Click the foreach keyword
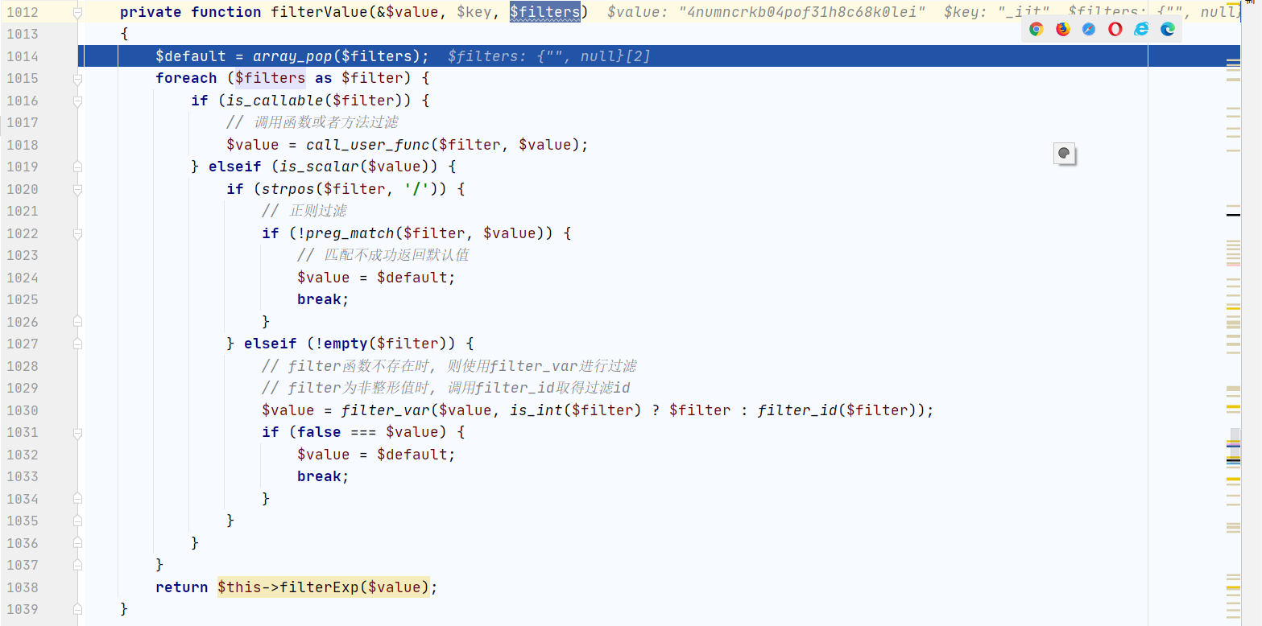Screen dimensions: 1262x626 pyautogui.click(x=186, y=78)
